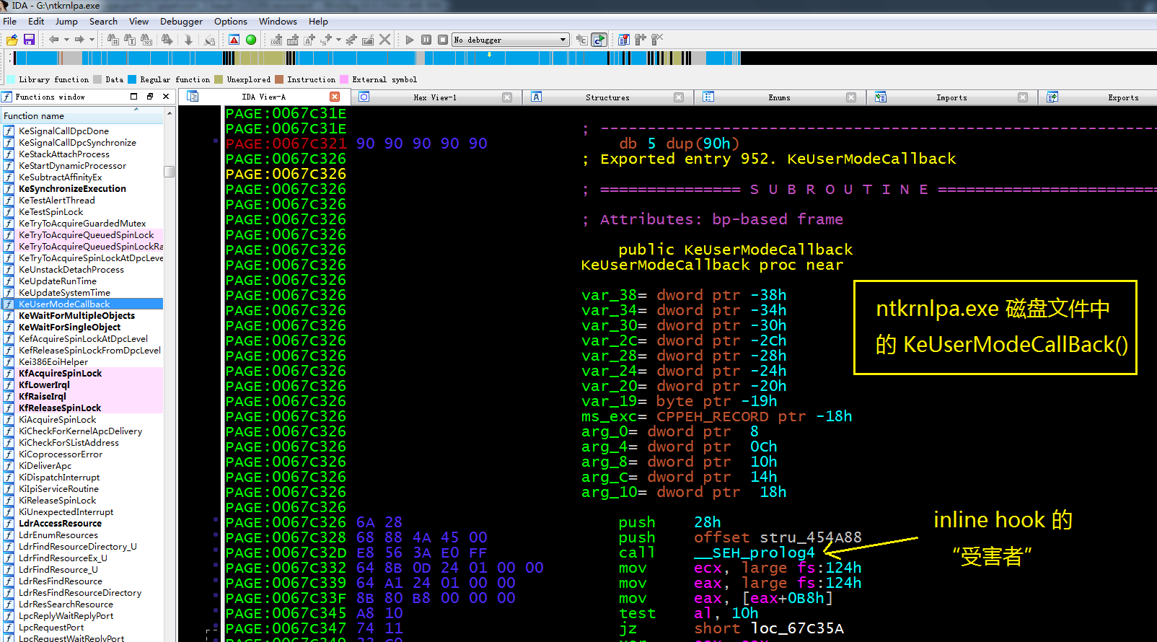Maximize the Functions window panel

tap(133, 97)
